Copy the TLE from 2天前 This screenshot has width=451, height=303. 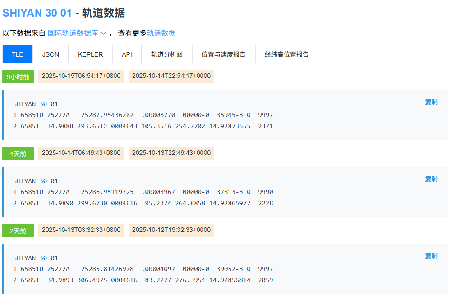(431, 256)
